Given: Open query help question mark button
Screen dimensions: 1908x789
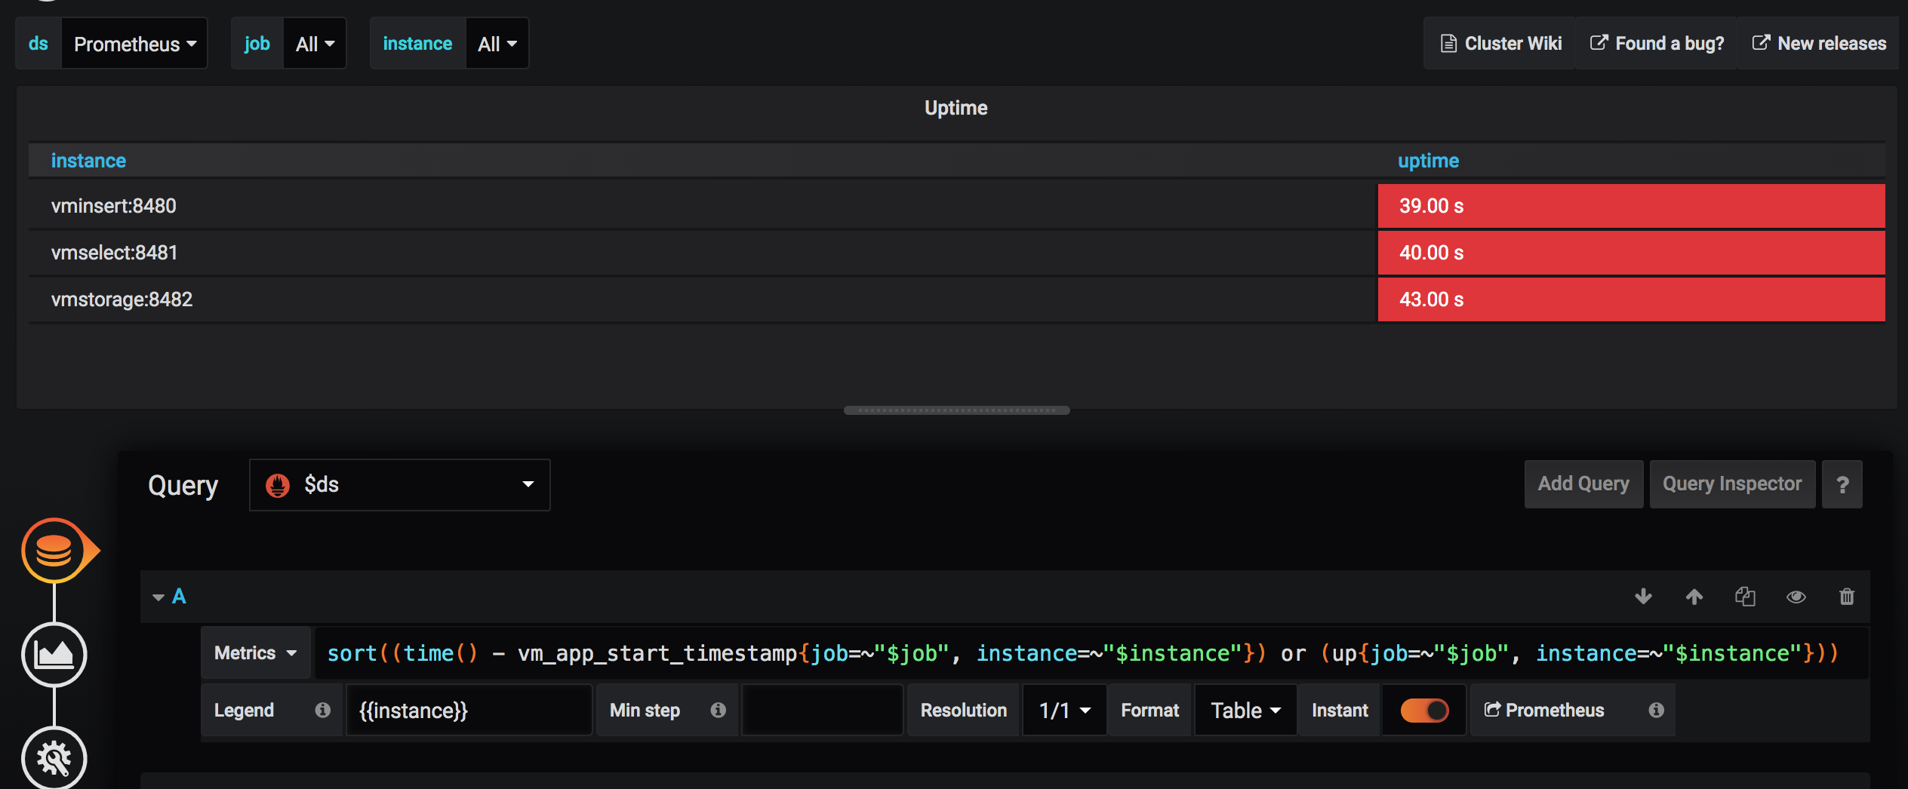Looking at the screenshot, I should 1842,484.
